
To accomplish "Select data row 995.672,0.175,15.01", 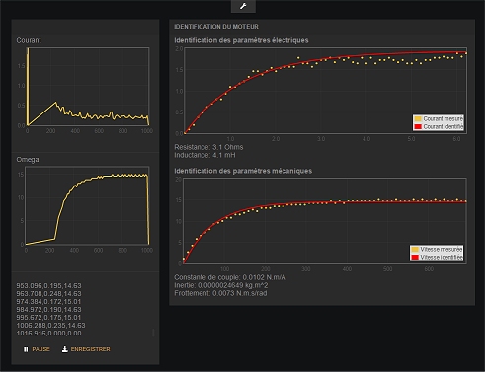I will coord(48,317).
